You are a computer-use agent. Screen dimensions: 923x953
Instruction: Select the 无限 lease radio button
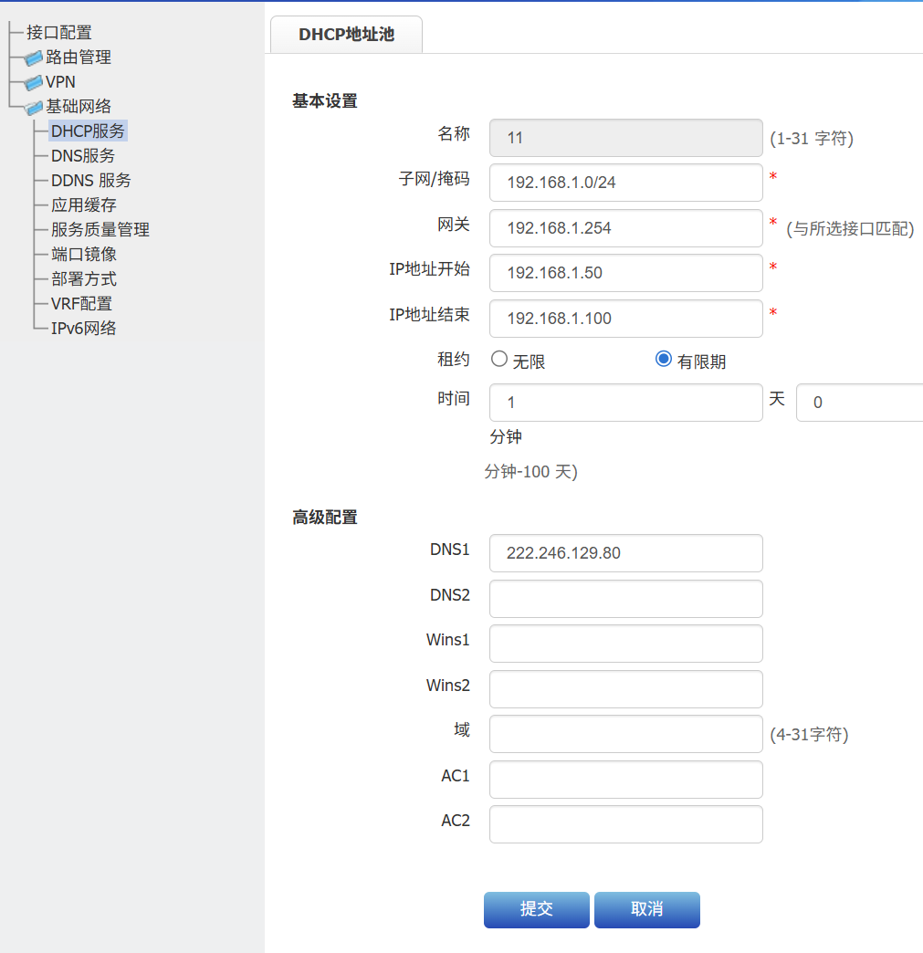click(x=499, y=359)
